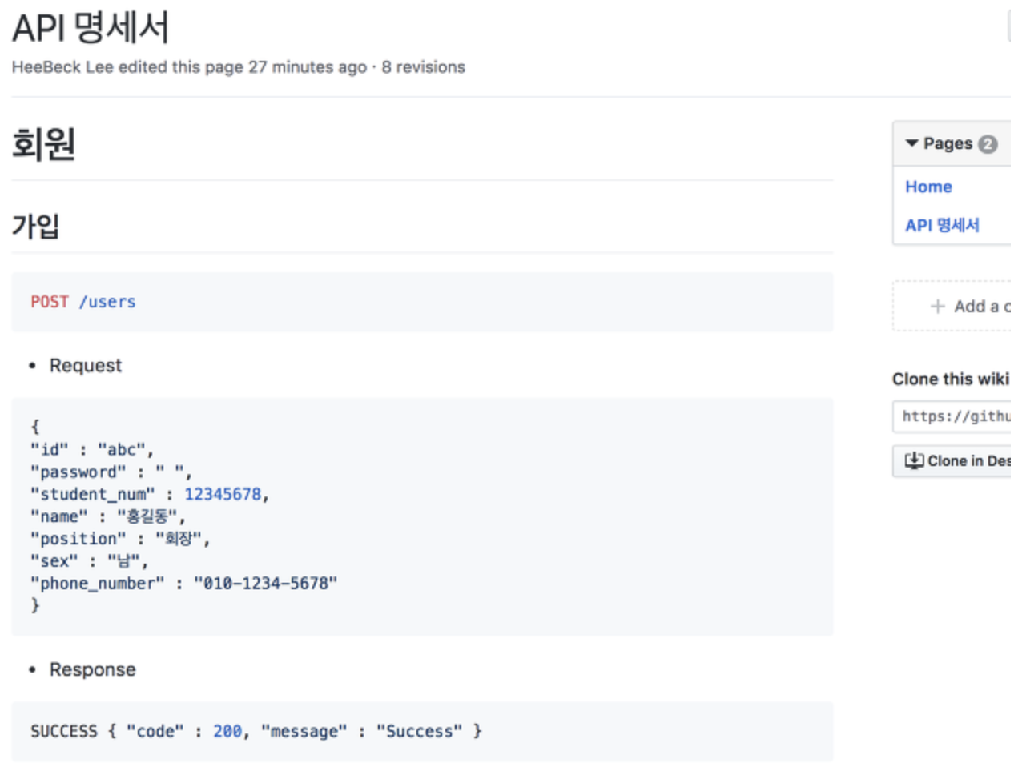
Task: Click the plus icon for adding a sidebar
Action: pos(937,306)
